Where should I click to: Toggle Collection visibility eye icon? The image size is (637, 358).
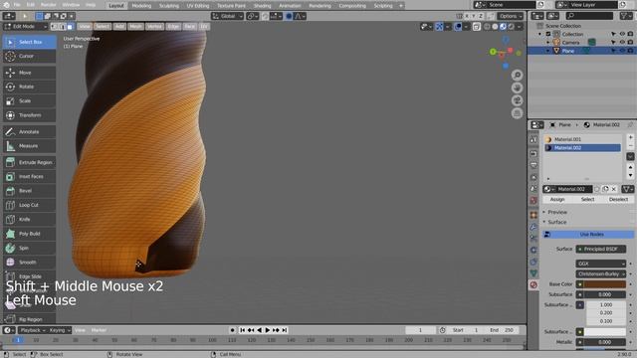(x=622, y=34)
